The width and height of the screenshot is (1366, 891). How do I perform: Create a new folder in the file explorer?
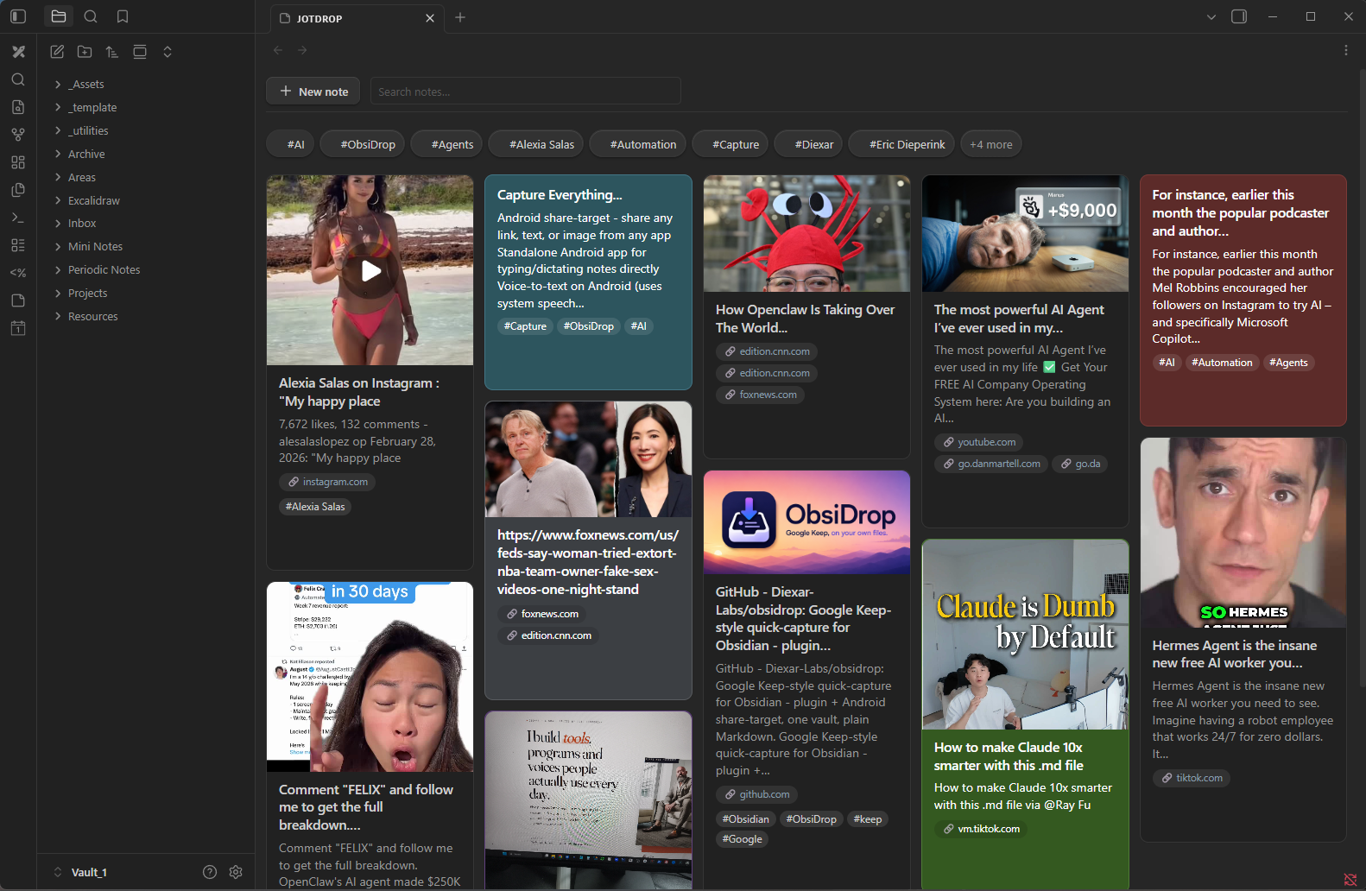point(85,52)
